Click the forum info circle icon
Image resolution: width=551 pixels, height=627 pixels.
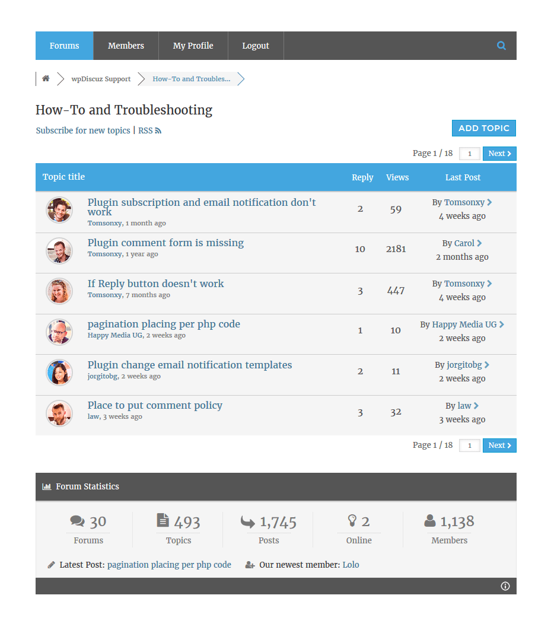pyautogui.click(x=505, y=586)
